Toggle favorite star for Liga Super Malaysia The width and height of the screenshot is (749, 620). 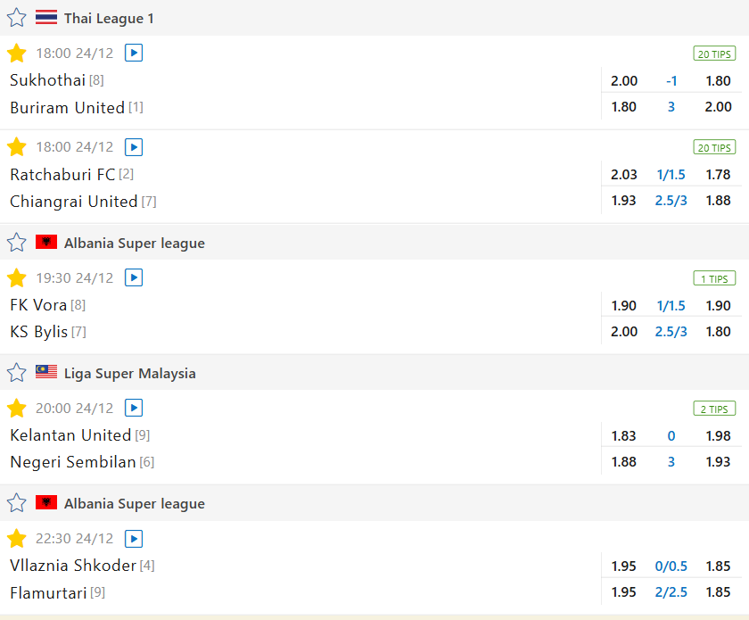pyautogui.click(x=17, y=373)
